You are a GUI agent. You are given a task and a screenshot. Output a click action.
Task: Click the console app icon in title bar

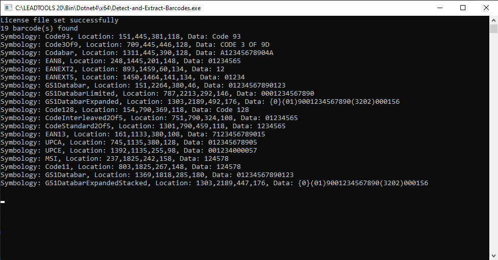click(x=8, y=8)
